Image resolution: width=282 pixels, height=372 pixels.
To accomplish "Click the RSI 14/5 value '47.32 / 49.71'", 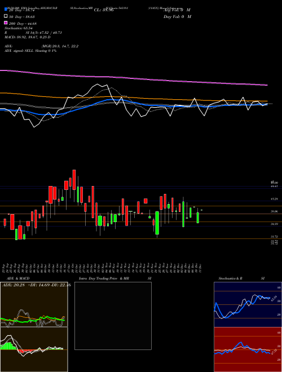I will (51, 33).
